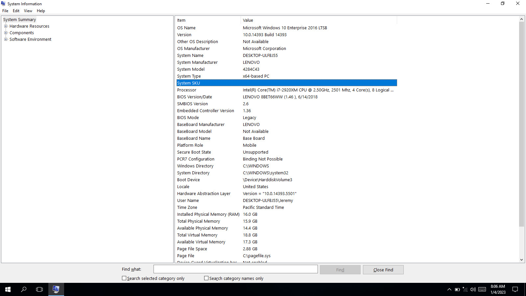Select the PCR7 Configuration row
The image size is (526, 296).
pos(287,159)
